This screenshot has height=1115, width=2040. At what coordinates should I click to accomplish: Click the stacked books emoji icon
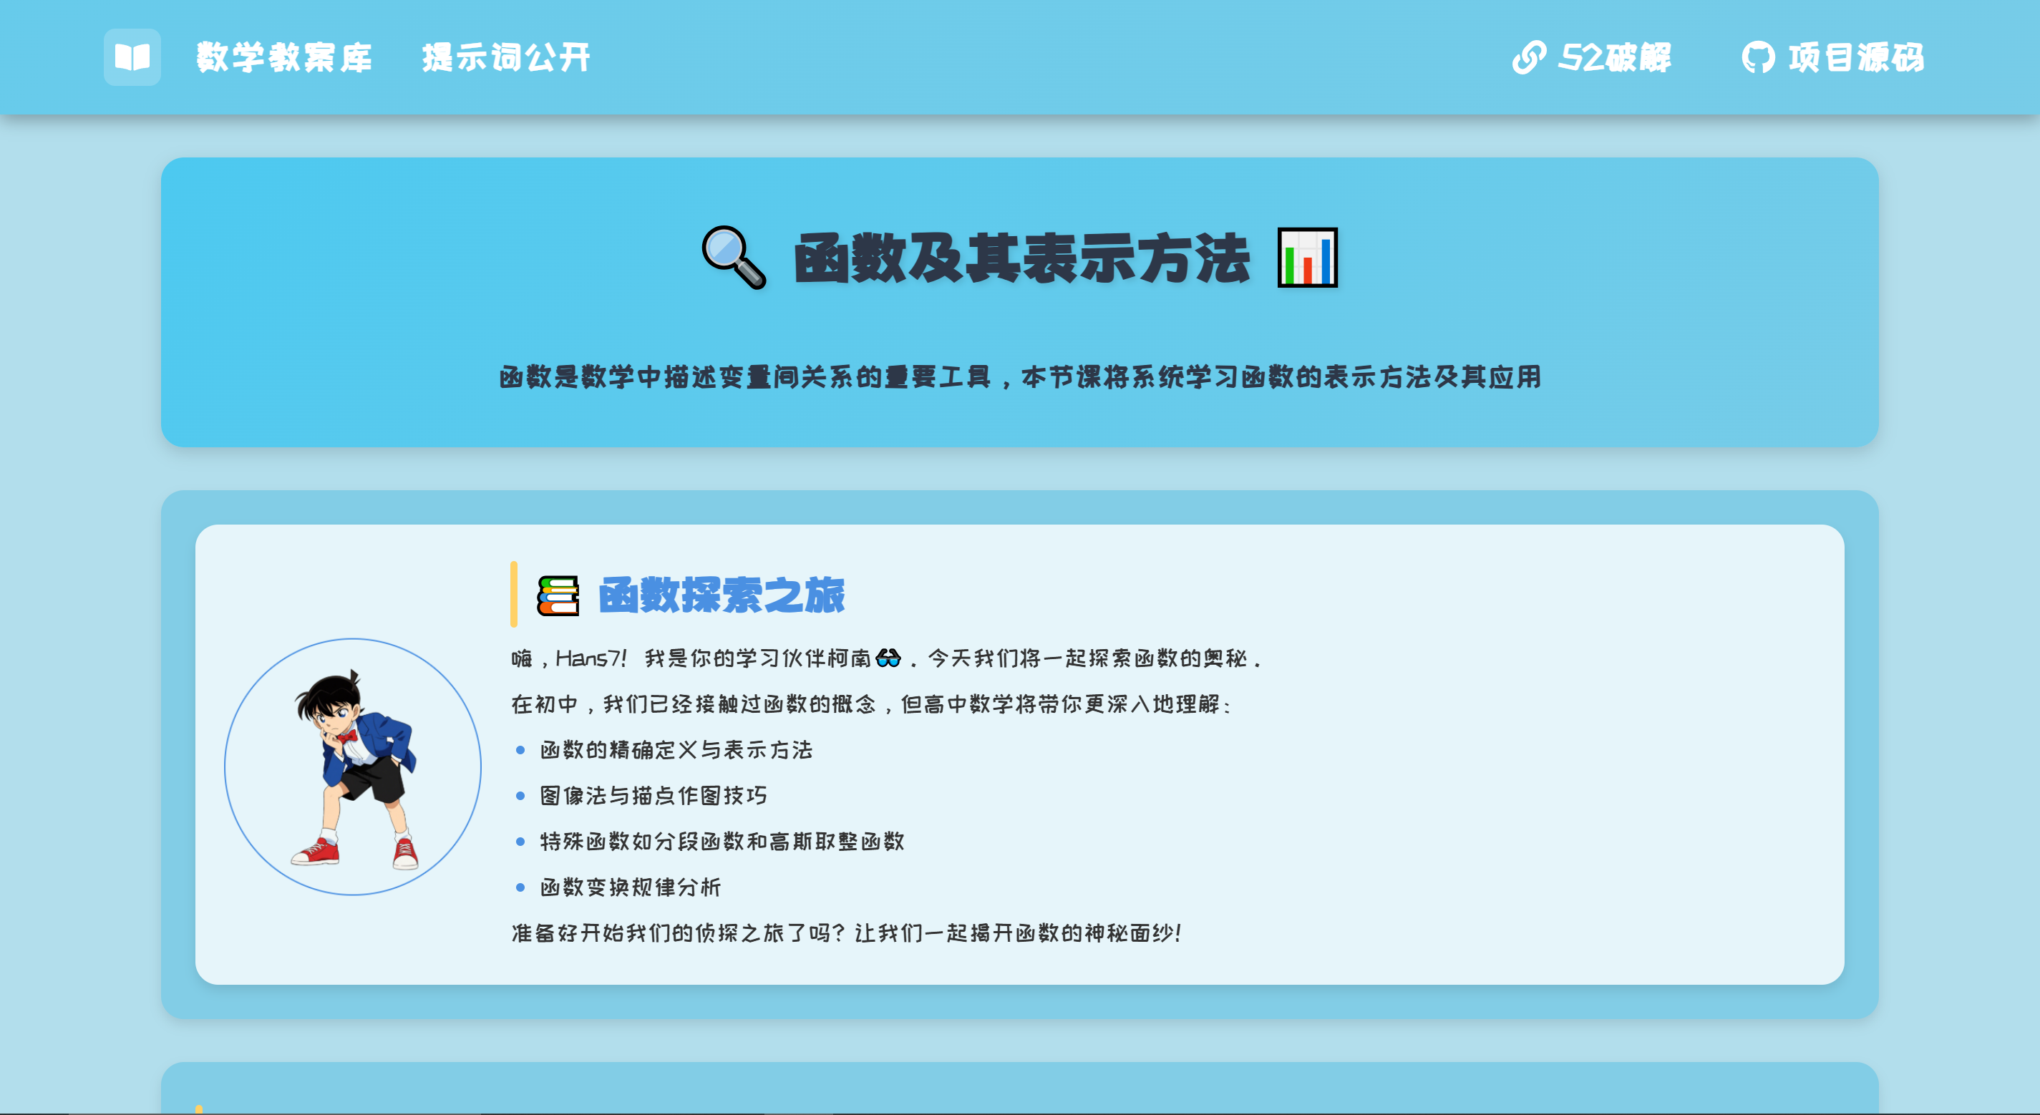pyautogui.click(x=558, y=595)
